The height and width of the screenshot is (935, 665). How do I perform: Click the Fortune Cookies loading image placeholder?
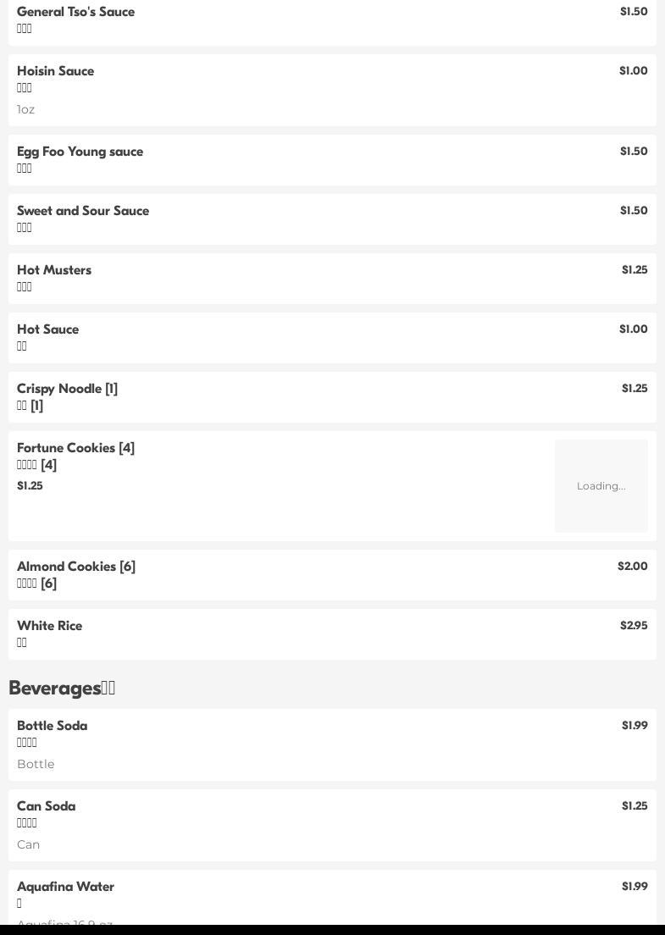pos(601,486)
